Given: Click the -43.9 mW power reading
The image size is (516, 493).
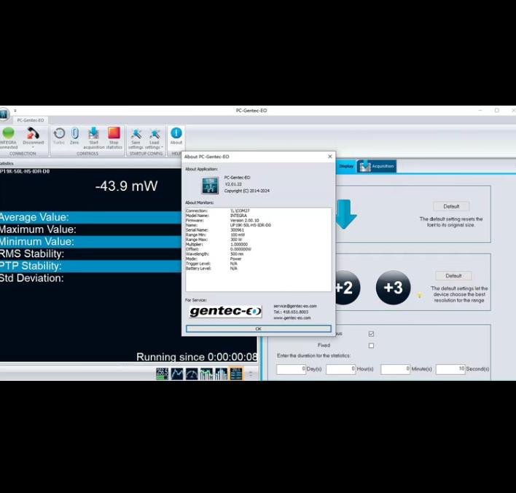Looking at the screenshot, I should [127, 186].
